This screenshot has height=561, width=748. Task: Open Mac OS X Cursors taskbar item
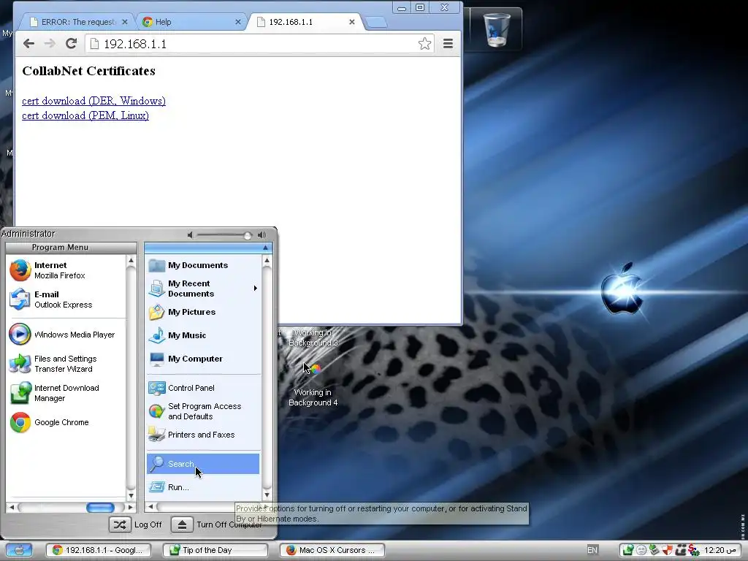click(332, 550)
